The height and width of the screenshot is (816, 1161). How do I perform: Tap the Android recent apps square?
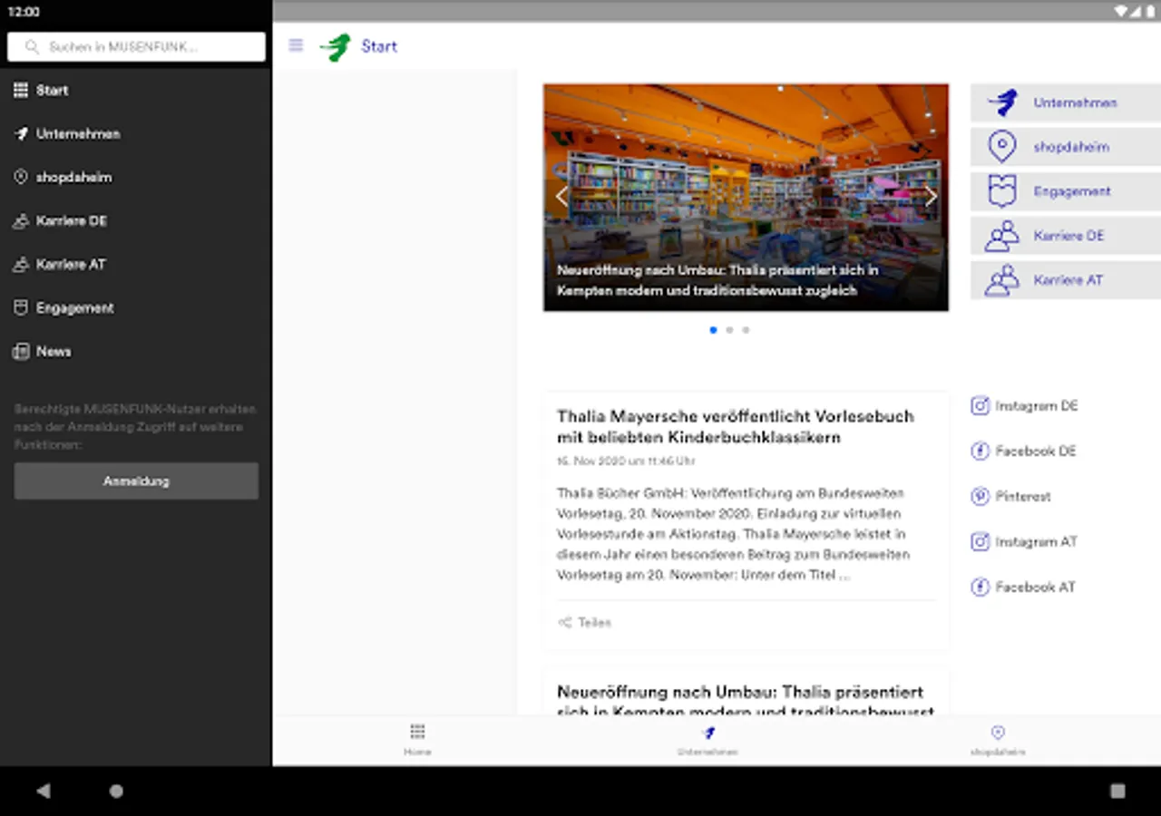coord(1117,791)
